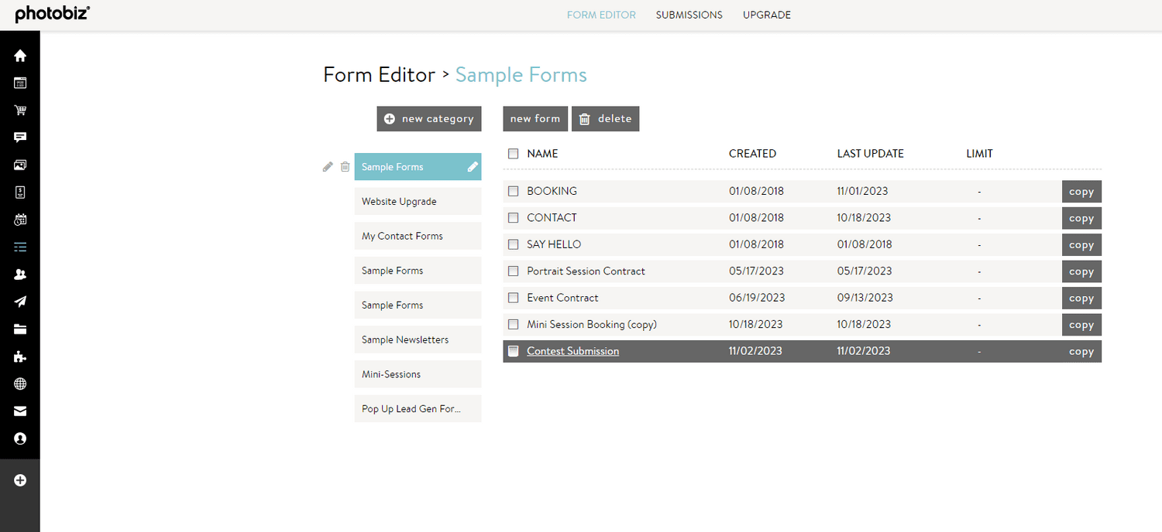This screenshot has height=532, width=1162.
Task: Open the clients contacts icon
Action: click(x=20, y=274)
